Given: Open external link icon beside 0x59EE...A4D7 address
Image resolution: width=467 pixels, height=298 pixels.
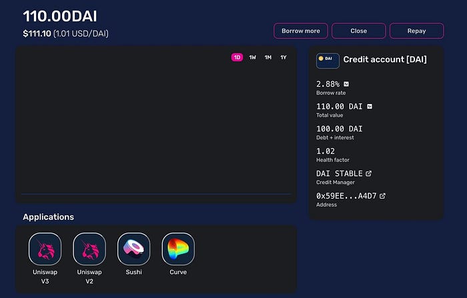Looking at the screenshot, I should coord(382,196).
